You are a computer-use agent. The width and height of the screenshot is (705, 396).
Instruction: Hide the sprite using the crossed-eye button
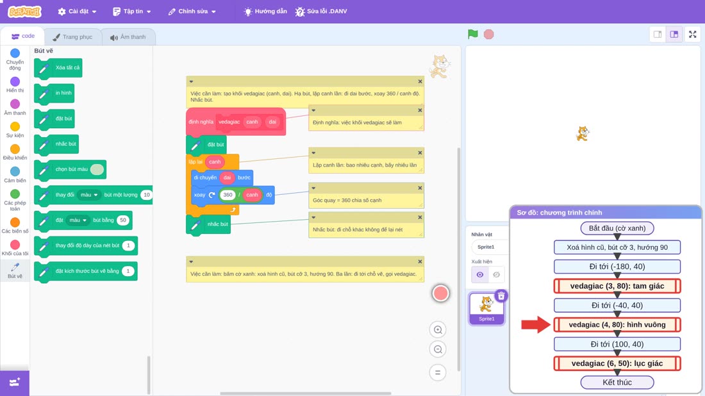point(496,275)
